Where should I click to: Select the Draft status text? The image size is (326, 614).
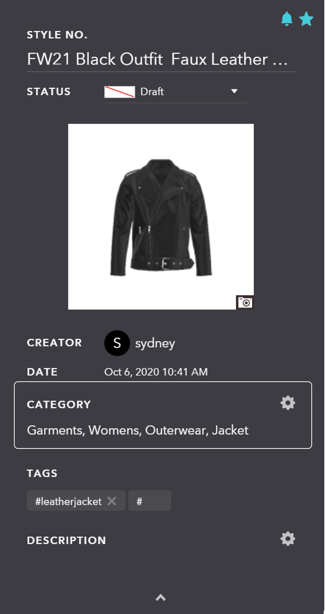click(x=152, y=92)
